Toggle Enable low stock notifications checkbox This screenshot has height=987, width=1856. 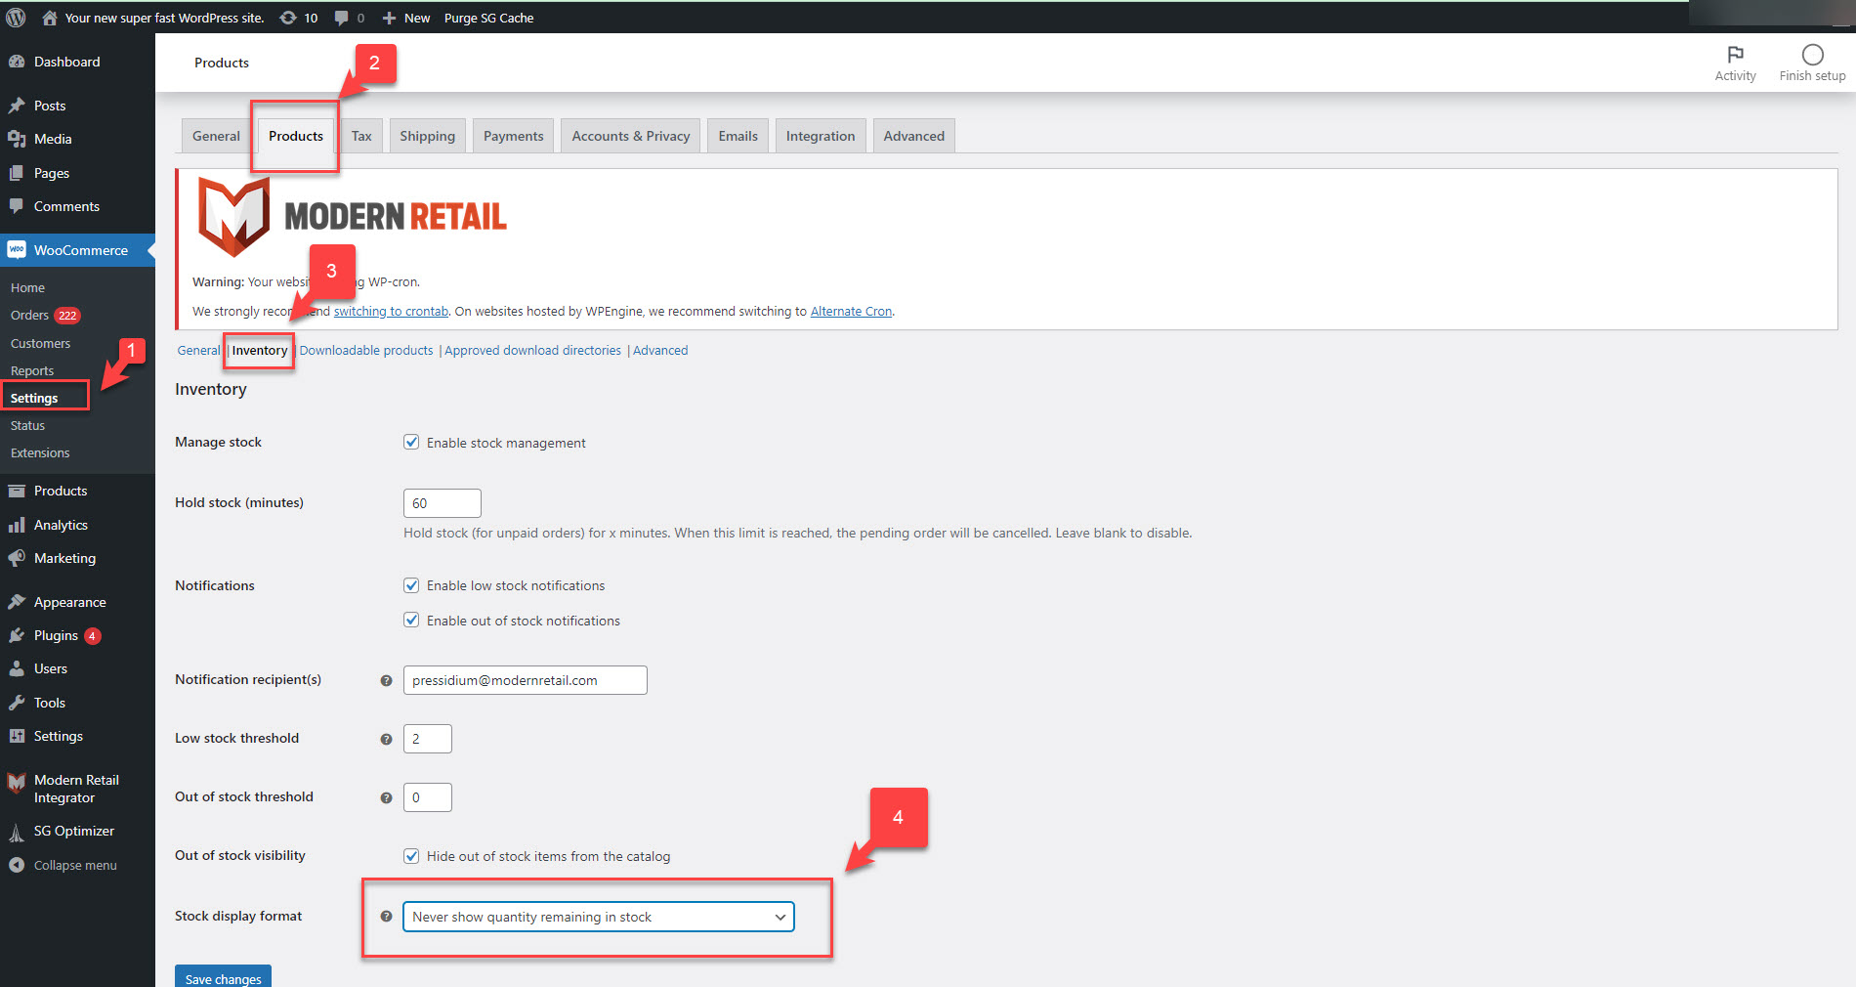pyautogui.click(x=411, y=585)
